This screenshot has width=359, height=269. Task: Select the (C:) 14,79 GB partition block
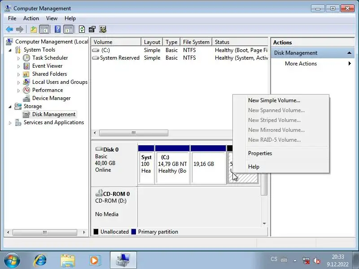(x=172, y=165)
